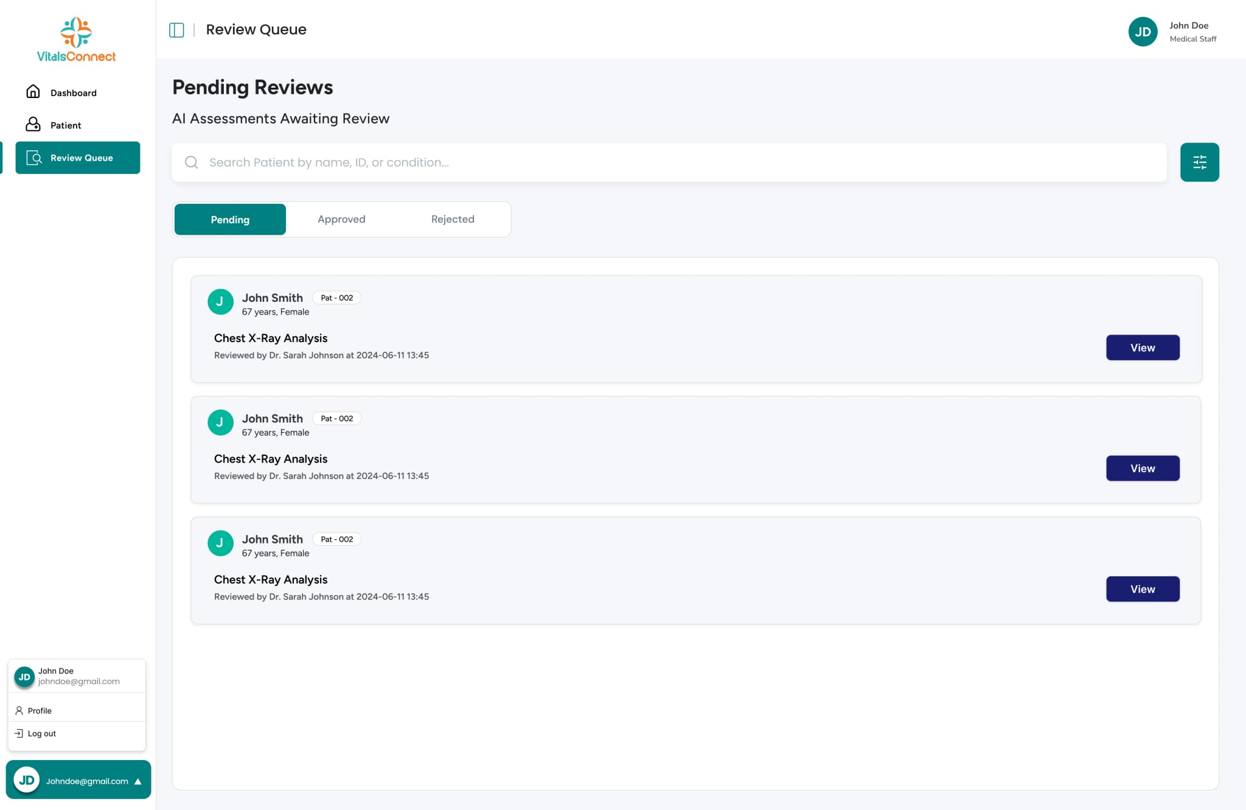Screen dimensions: 1246x810
Task: Toggle the sidebar panel icon
Action: [176, 30]
